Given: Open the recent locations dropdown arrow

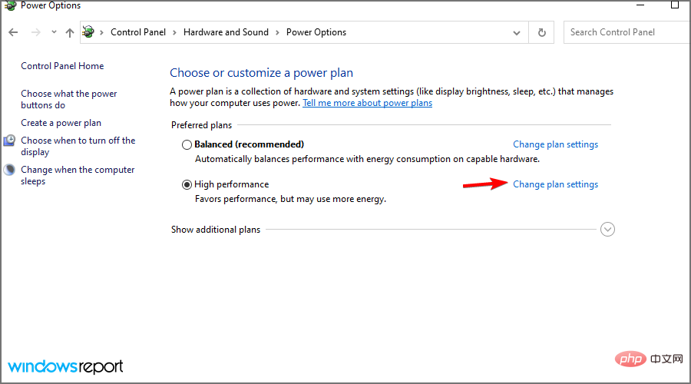Looking at the screenshot, I should click(53, 32).
